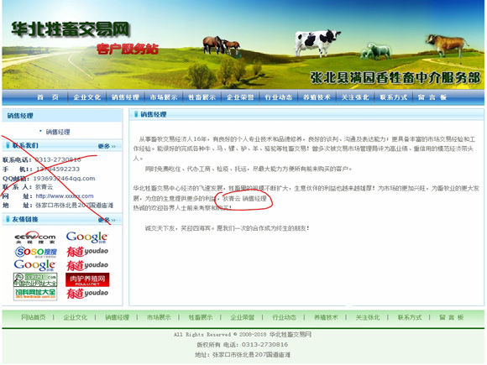The width and height of the screenshot is (487, 365).
Task: Expand 更多 in the 友情链接 panel
Action: pyautogui.click(x=107, y=220)
